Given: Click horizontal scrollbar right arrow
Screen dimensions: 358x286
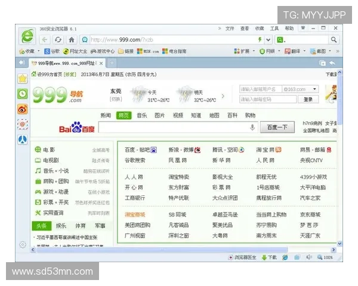Looking at the screenshot, I should [x=334, y=250].
